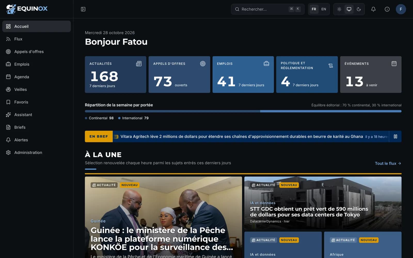This screenshot has width=413, height=258.
Task: Click the Assistant sparkle icon
Action: [x=8, y=115]
